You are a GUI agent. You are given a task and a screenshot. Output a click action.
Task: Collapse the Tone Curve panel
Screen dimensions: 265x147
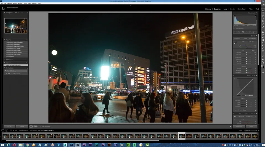pos(256,76)
